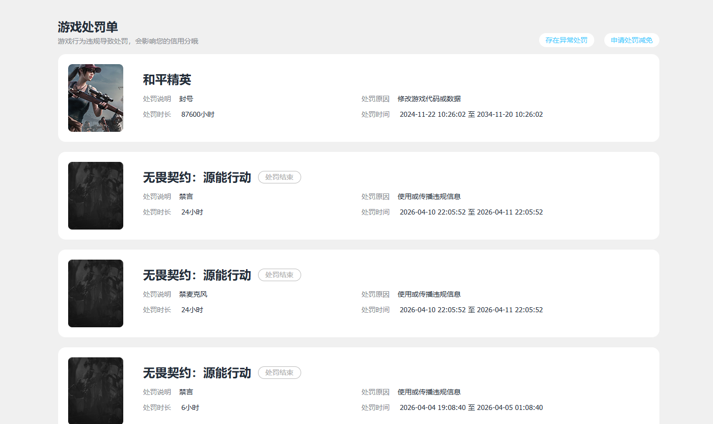Select the cover thumbnail on the 禁麦克风 card
Image resolution: width=713 pixels, height=424 pixels.
96,293
